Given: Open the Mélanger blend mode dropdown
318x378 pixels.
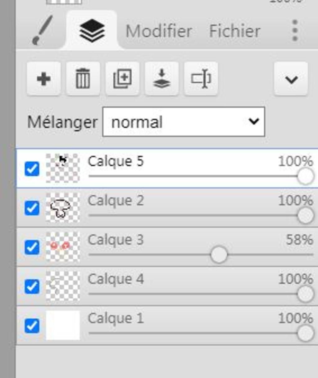Looking at the screenshot, I should tap(184, 122).
